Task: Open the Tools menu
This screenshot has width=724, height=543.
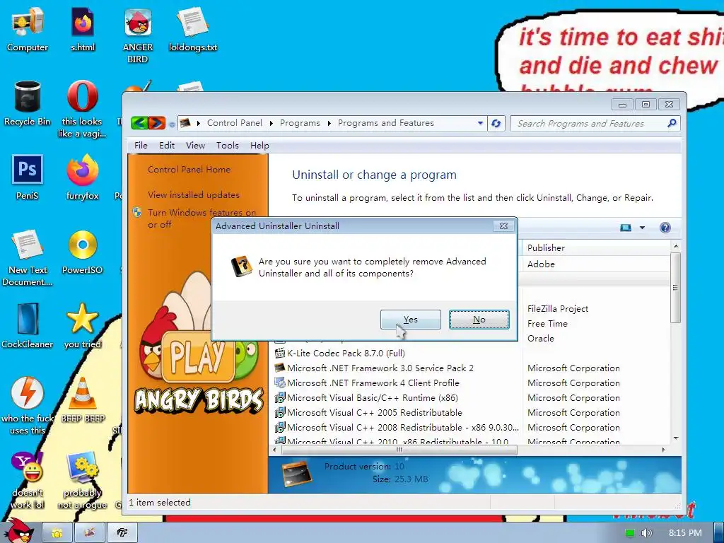Action: pos(228,146)
